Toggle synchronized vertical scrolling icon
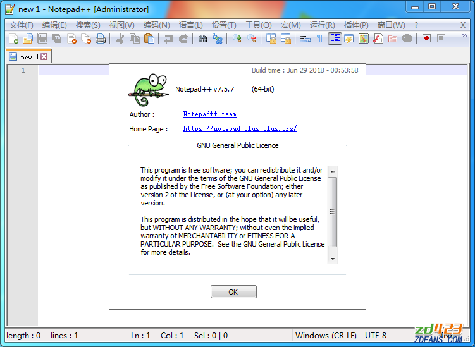Image resolution: width=475 pixels, height=347 pixels. [x=271, y=39]
